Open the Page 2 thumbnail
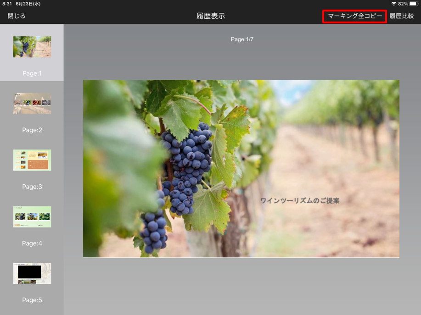421x315 pixels. pos(32,103)
